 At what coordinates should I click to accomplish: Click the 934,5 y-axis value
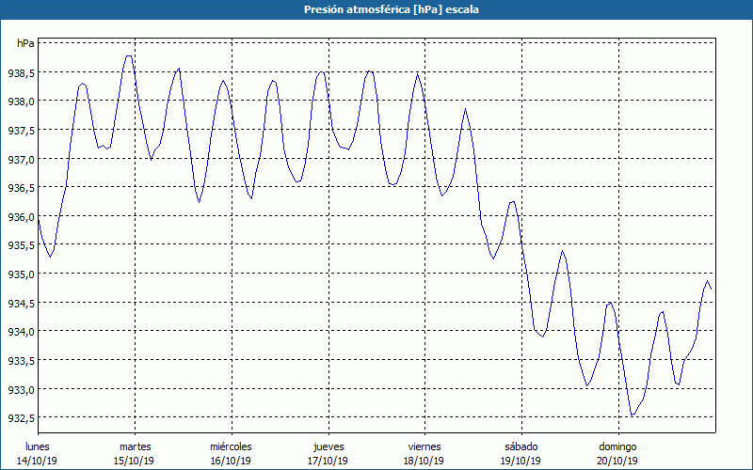click(21, 304)
